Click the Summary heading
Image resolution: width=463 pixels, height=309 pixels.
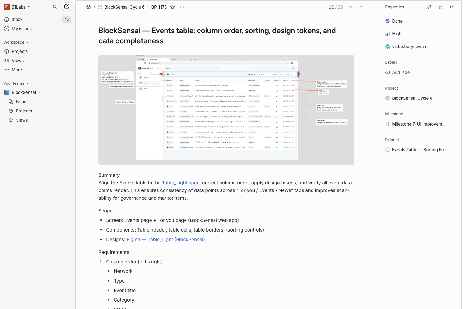(109, 175)
